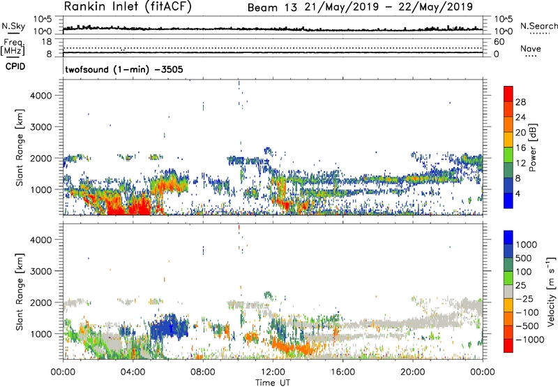The height and width of the screenshot is (387, 558).
Task: Click the red segment of the Power colorbar
Action: click(x=508, y=94)
